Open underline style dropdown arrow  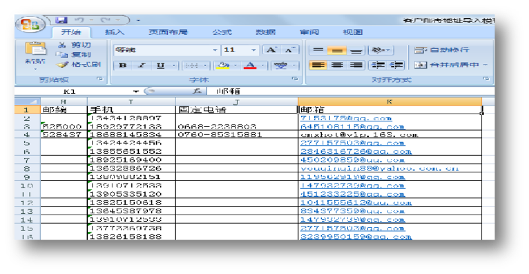pos(174,65)
